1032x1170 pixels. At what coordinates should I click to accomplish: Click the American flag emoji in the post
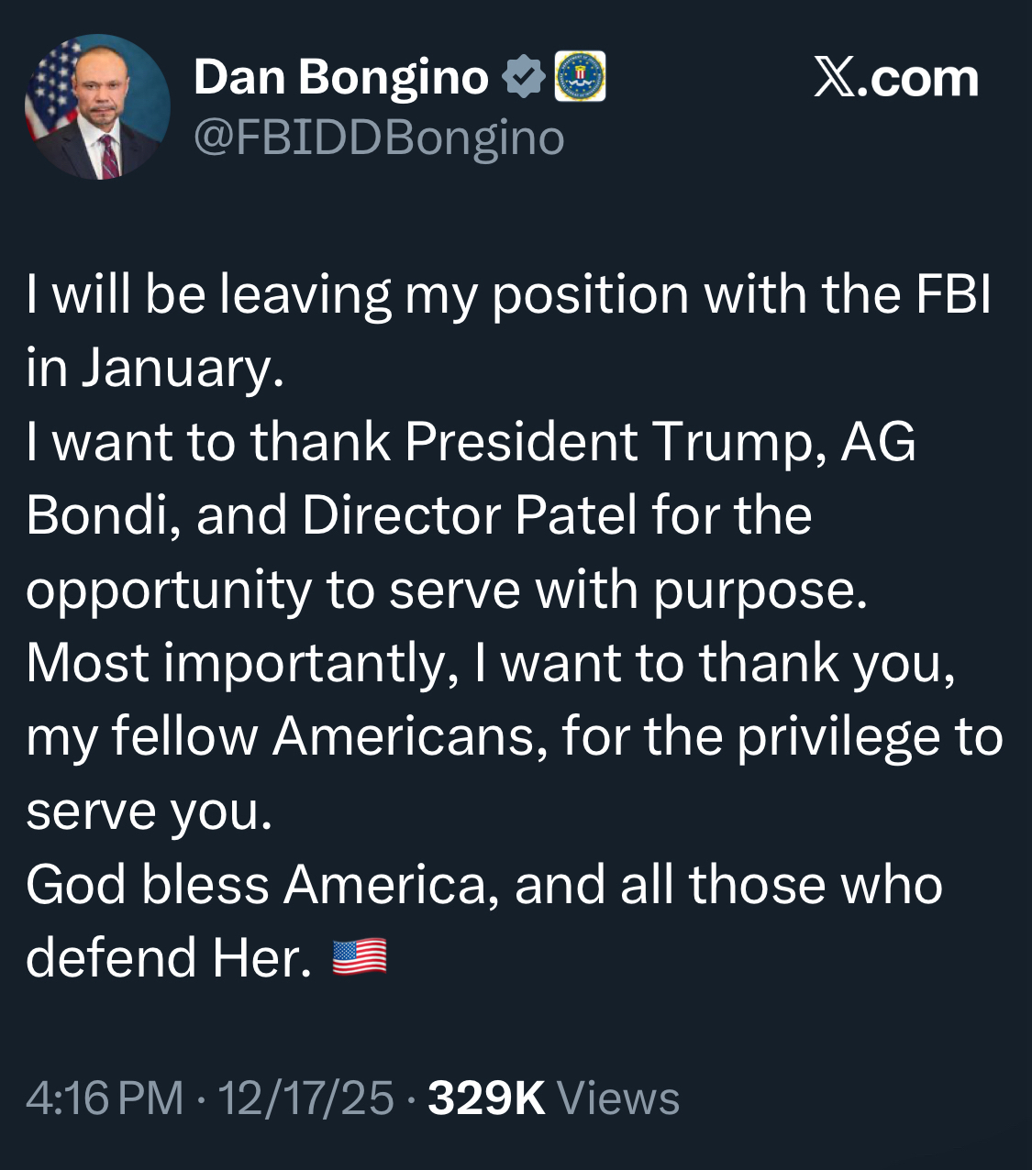359,957
